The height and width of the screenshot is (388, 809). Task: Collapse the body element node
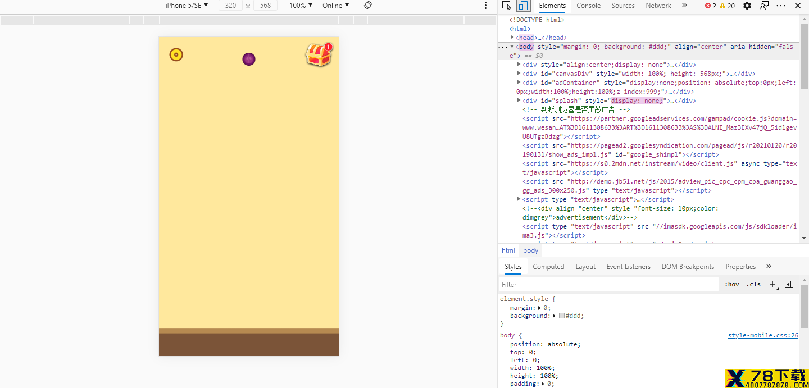[x=512, y=47]
